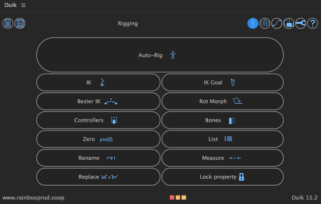Screen dimensions: 321x204
Task: Open the Cameras panel icon
Action: point(289,23)
